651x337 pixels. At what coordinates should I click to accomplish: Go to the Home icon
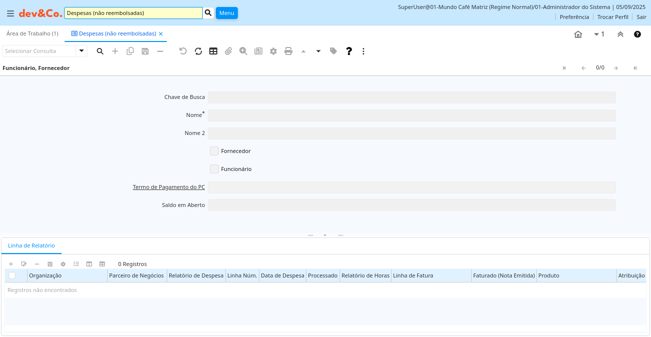coord(578,34)
